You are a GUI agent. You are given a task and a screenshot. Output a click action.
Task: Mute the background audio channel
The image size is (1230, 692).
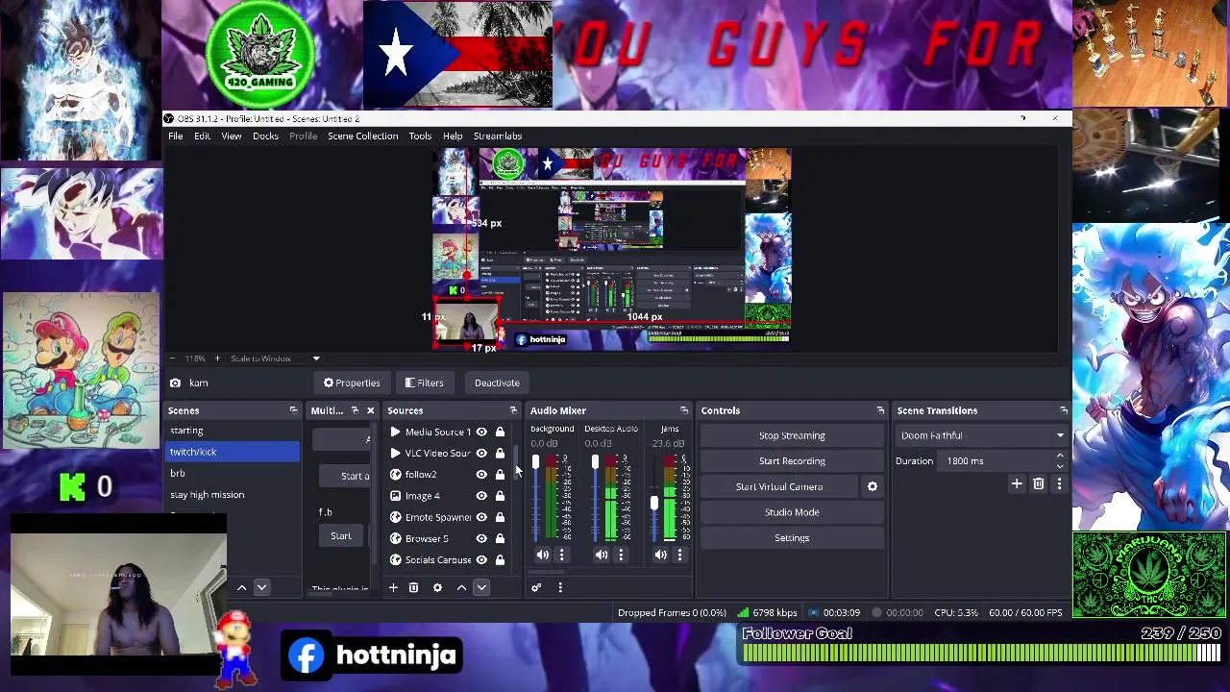[543, 555]
